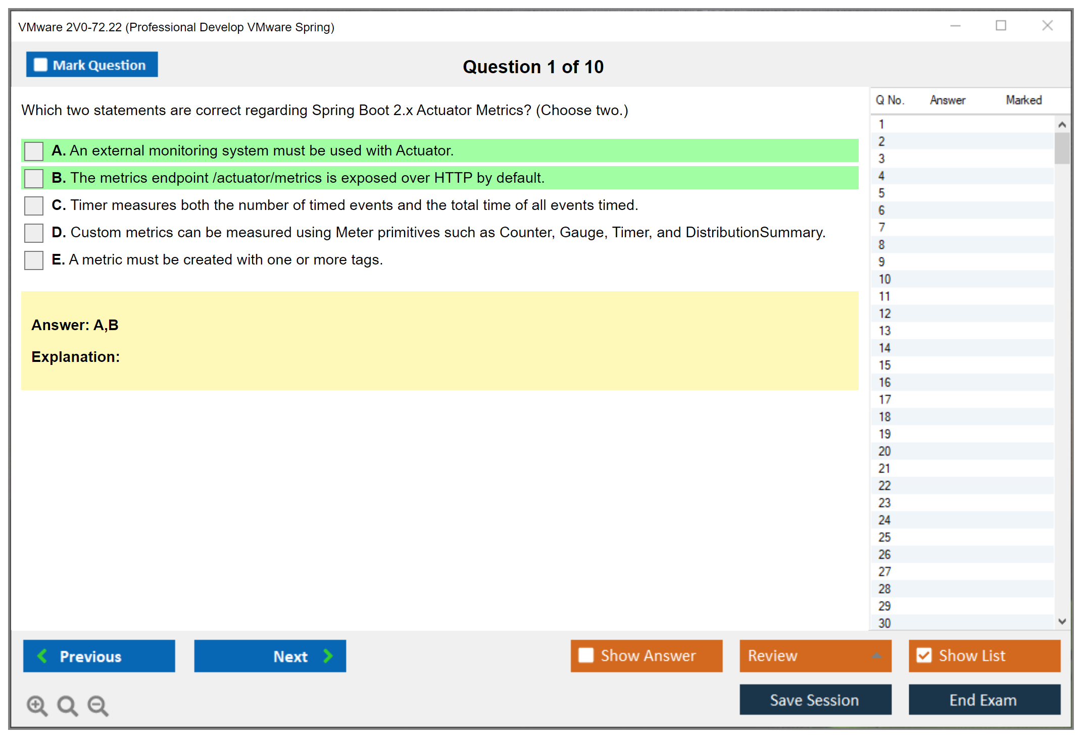Select checkbox for option C Timer
Viewport: 1086px width, 742px height.
coord(34,205)
